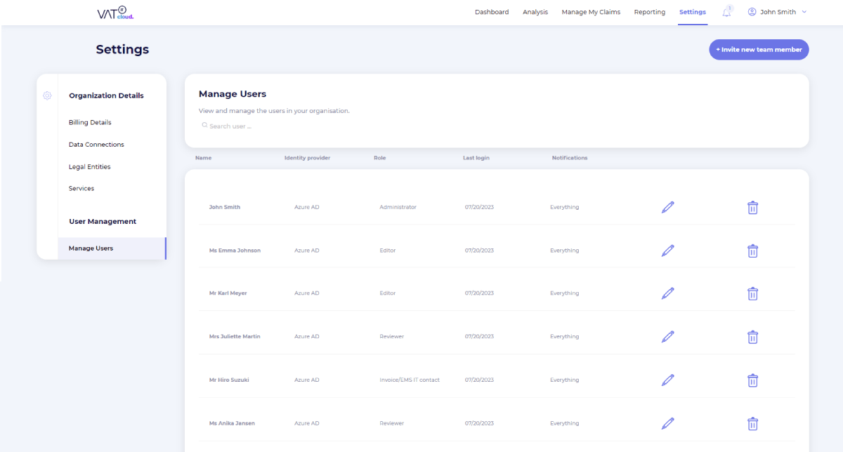Open Legal Entities settings
843x452 pixels.
pos(89,167)
